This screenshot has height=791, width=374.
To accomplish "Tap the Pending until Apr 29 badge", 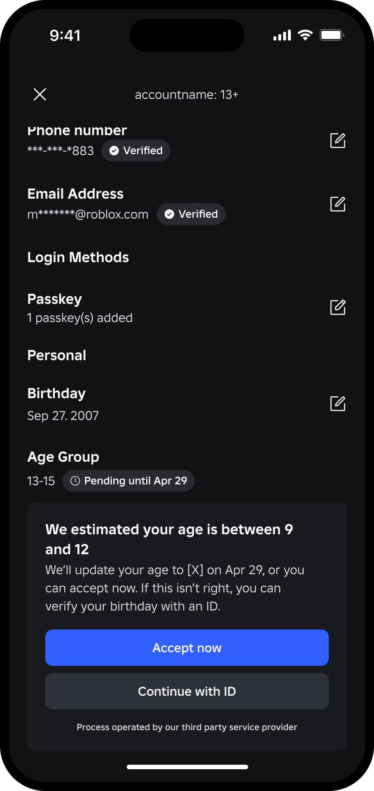I will click(129, 481).
